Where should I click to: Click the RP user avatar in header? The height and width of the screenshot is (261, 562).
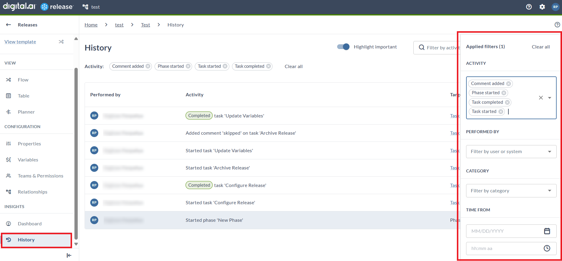click(x=555, y=7)
